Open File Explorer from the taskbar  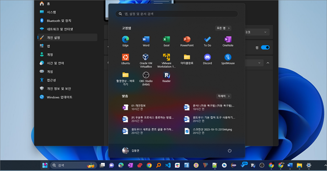click(299, 165)
